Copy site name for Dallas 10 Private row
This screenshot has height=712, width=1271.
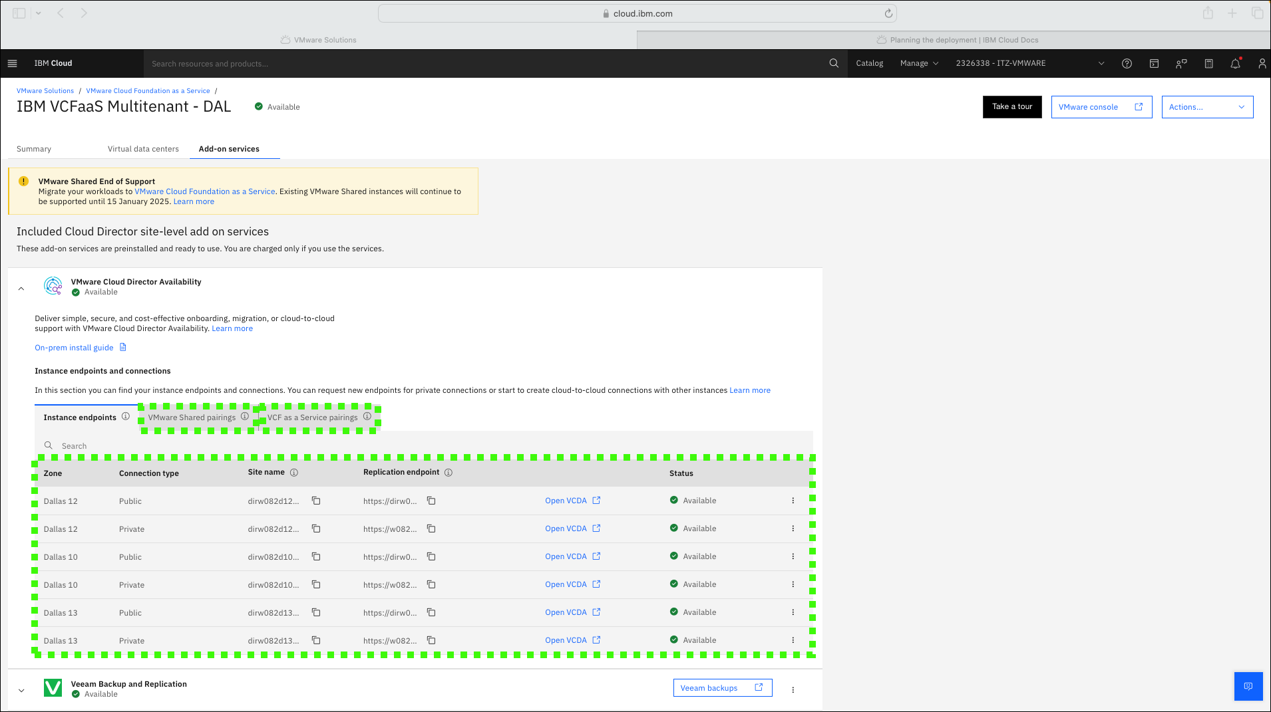coord(316,584)
